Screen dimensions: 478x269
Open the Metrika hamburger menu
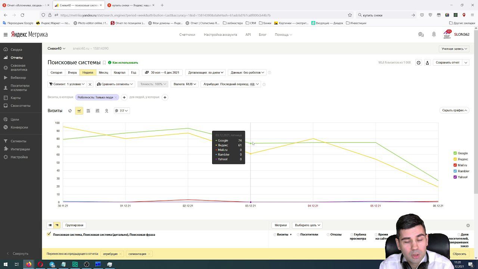point(6,34)
